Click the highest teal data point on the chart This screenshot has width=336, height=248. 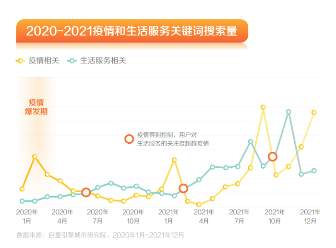click(288, 112)
